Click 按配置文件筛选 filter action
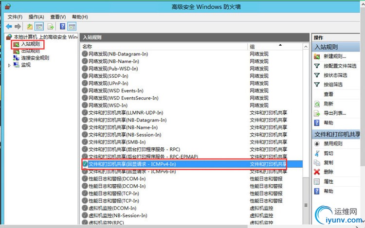The height and width of the screenshot is (228, 365). [x=340, y=66]
